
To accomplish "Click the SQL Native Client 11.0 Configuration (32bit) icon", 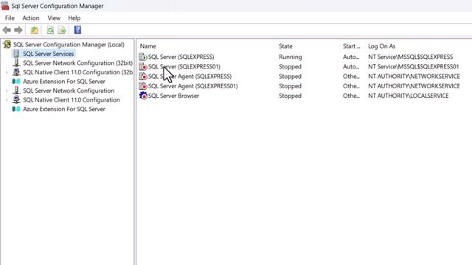I will click(x=16, y=72).
